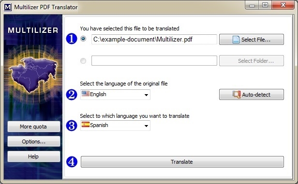
Task: Click the Spanish flag icon in target language
Action: 86,125
